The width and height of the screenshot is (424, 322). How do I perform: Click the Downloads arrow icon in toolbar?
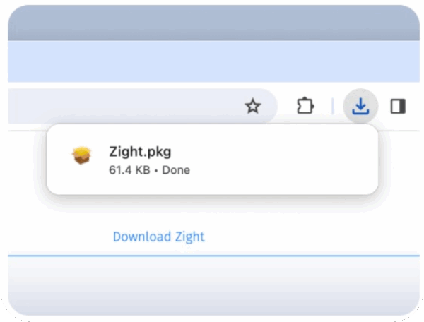click(360, 107)
